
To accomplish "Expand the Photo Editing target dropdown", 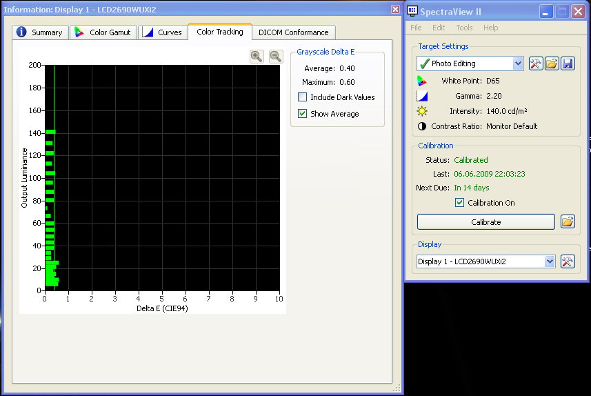I will [518, 63].
